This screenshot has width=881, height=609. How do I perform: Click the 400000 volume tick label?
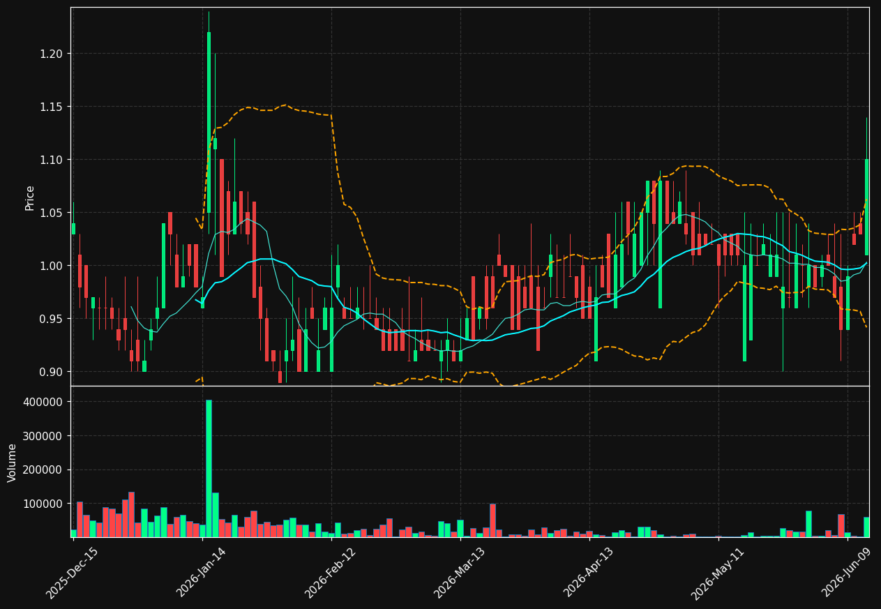(x=42, y=402)
